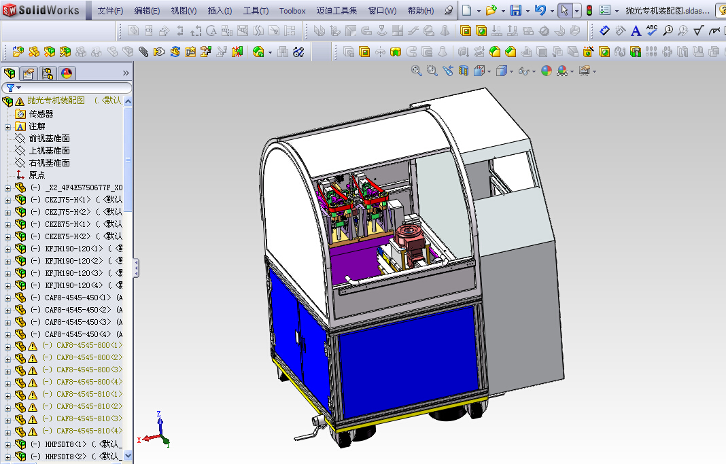Image resolution: width=726 pixels, height=464 pixels.
Task: Open the 编辑(E) menu
Action: (147, 11)
